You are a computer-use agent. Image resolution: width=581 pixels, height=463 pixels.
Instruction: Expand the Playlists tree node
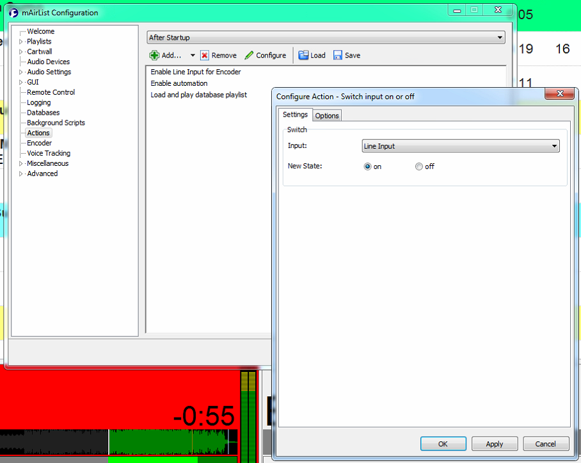click(20, 42)
